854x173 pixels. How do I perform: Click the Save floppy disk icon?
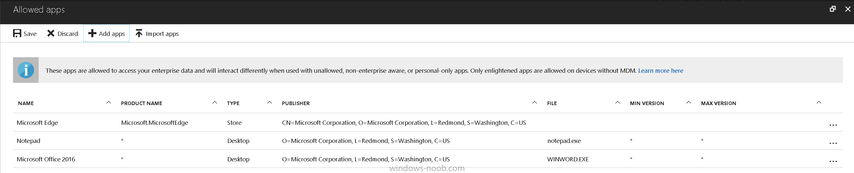pyautogui.click(x=17, y=33)
